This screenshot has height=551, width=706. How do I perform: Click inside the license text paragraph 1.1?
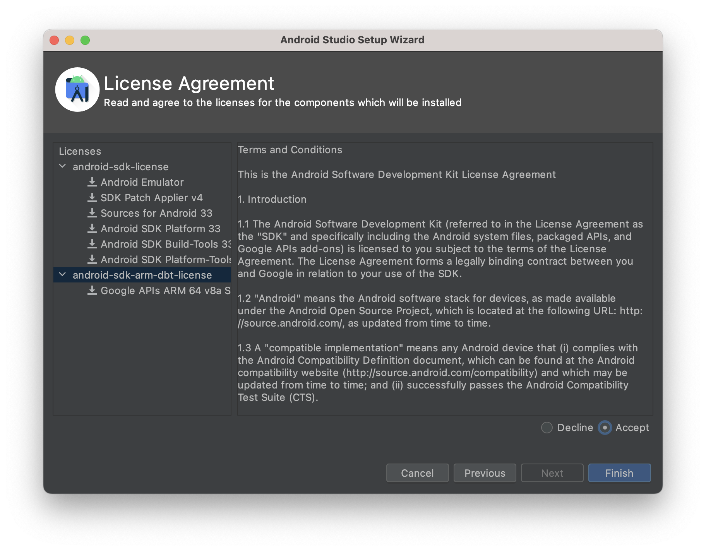pos(440,249)
